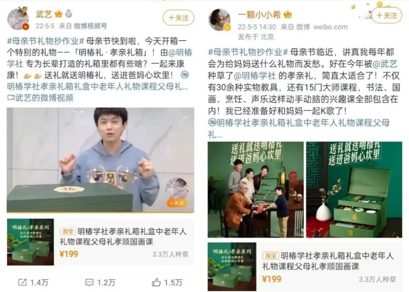Click the share icon showing 1.4万
Viewport: 409px width, 292px height.
coord(22,283)
